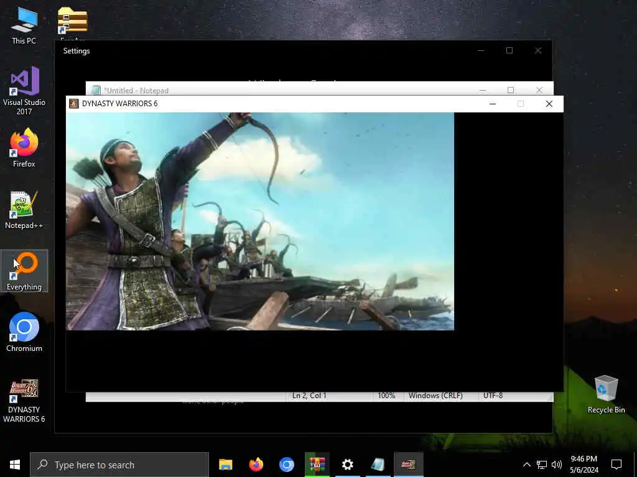Viewport: 637px width, 477px height.
Task: Open the Notepad++ desktop shortcut
Action: click(x=24, y=210)
